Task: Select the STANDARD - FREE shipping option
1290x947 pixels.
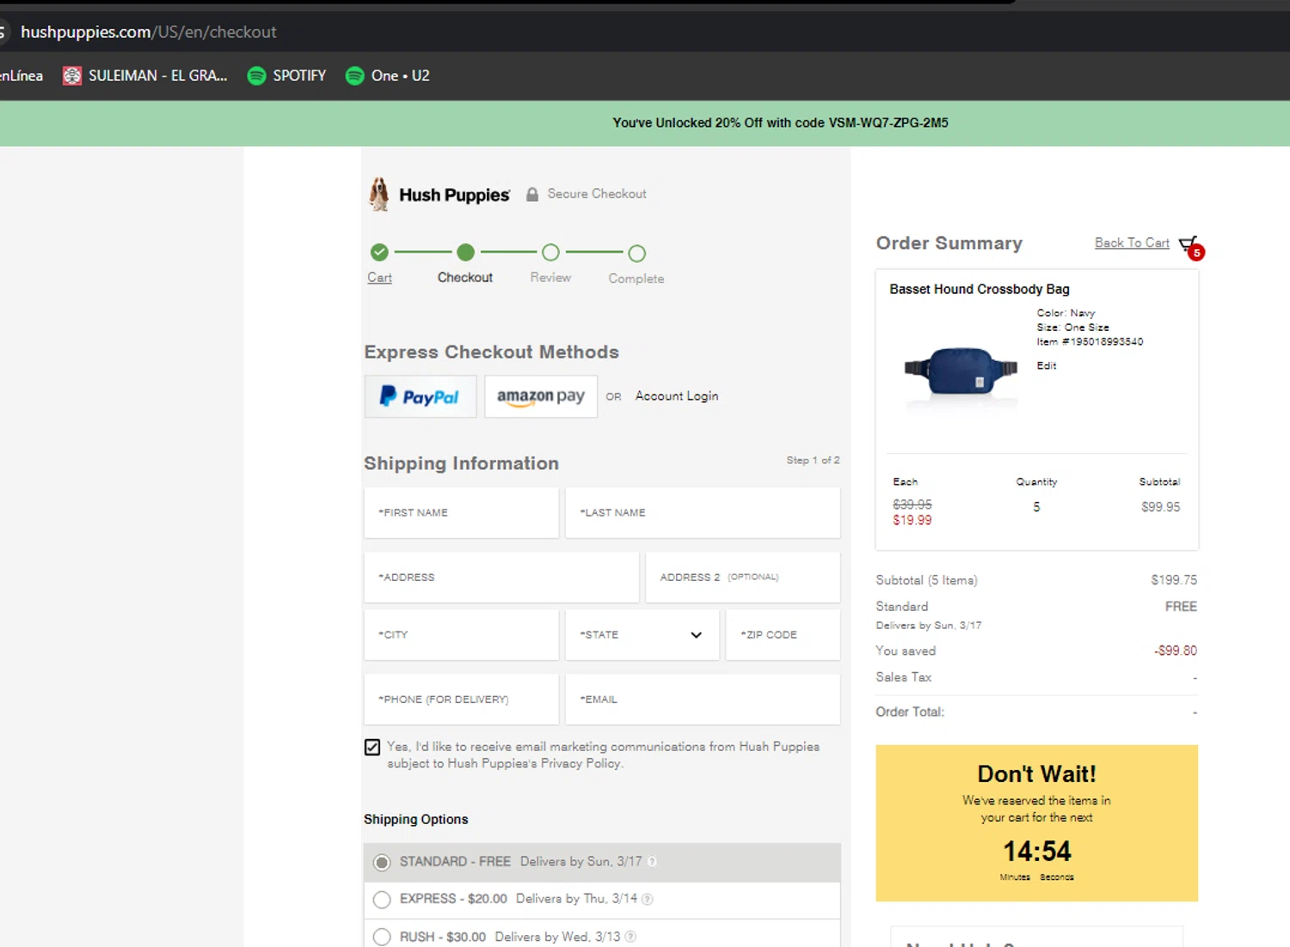Action: point(382,862)
